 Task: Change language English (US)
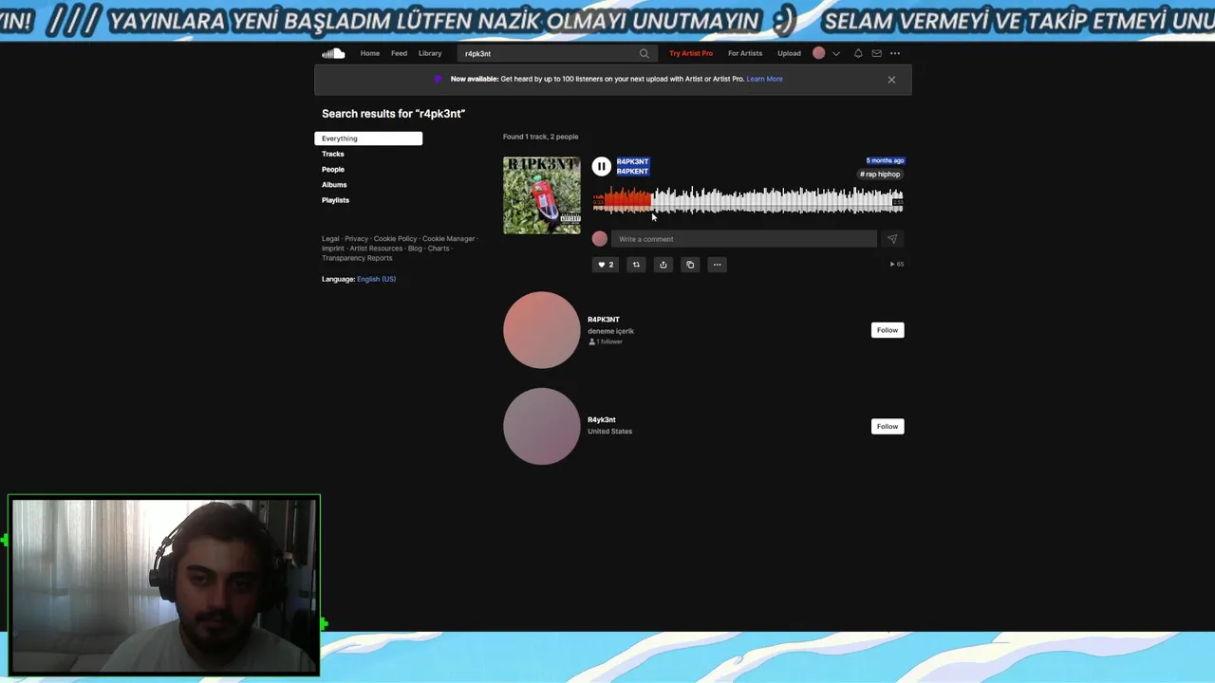(x=376, y=279)
